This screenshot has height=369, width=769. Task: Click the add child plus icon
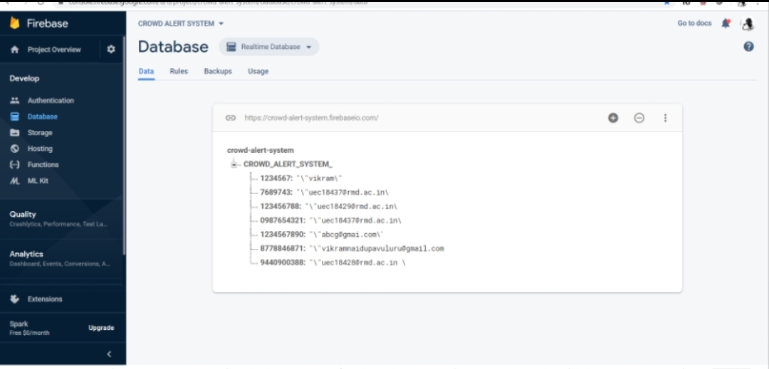click(x=613, y=118)
